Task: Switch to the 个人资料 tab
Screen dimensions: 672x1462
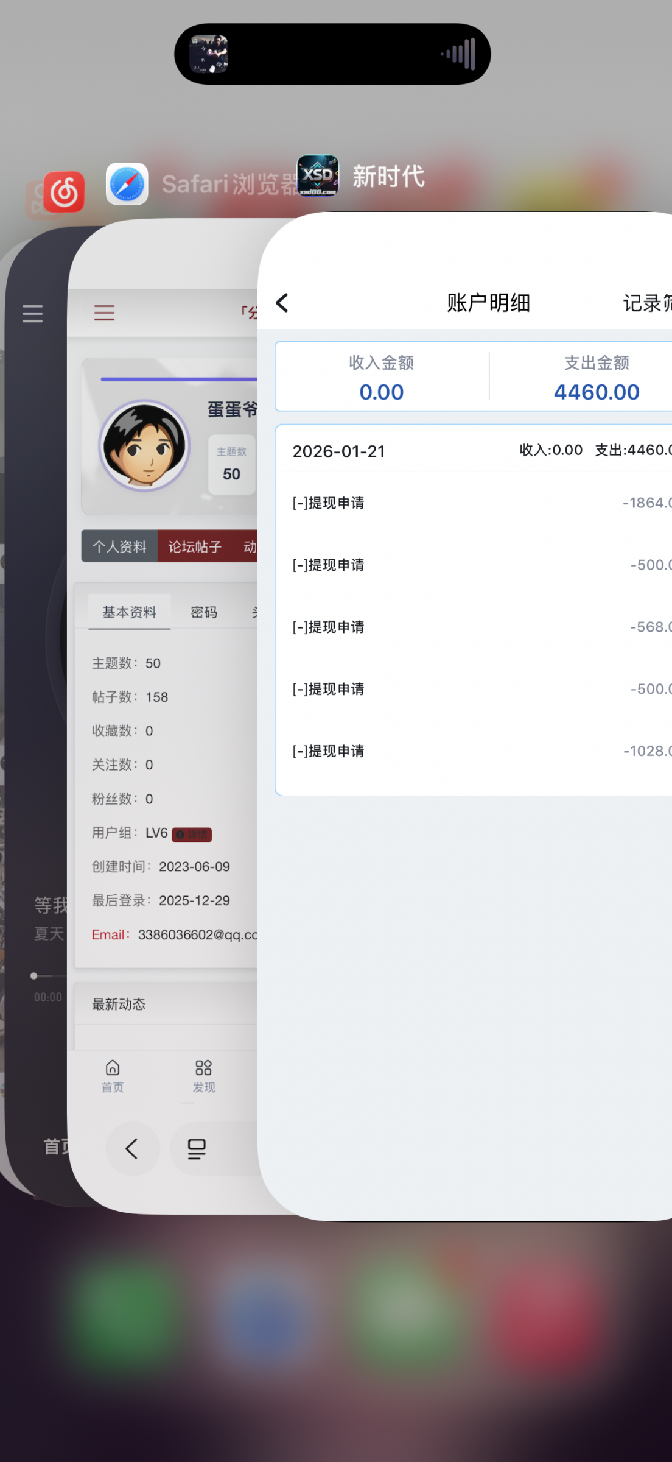Action: [x=119, y=546]
